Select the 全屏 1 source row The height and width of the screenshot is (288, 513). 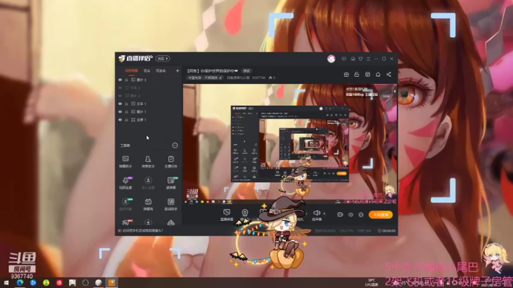[149, 120]
